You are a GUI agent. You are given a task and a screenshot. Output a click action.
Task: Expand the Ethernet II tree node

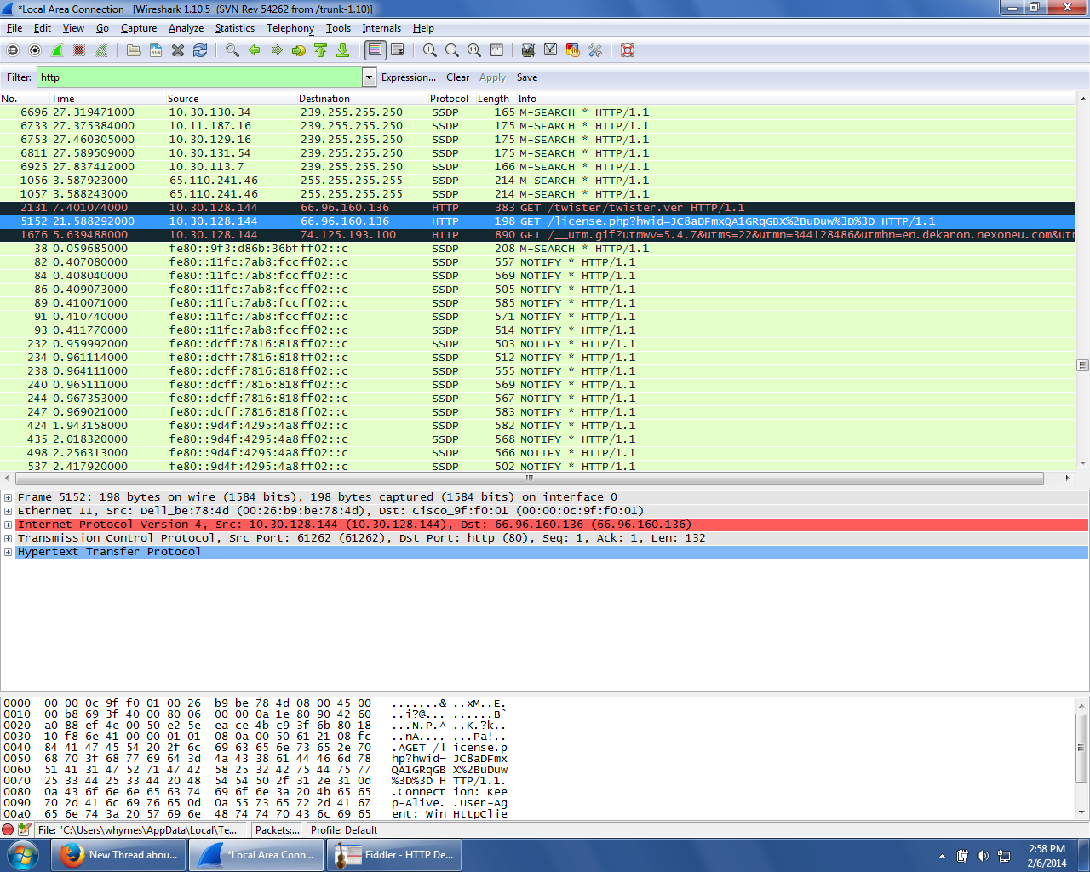click(9, 511)
